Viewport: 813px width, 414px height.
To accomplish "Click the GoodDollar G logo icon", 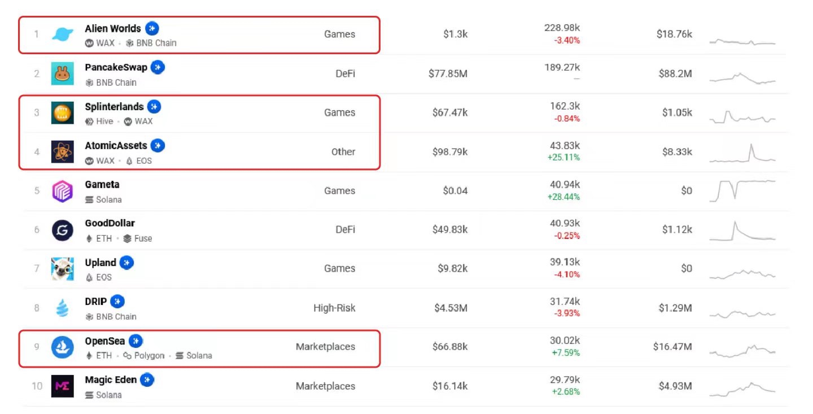I will (62, 230).
